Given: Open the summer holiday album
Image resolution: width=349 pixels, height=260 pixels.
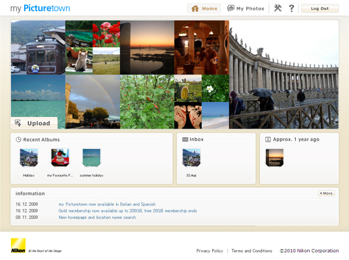Looking at the screenshot, I should coord(92,157).
